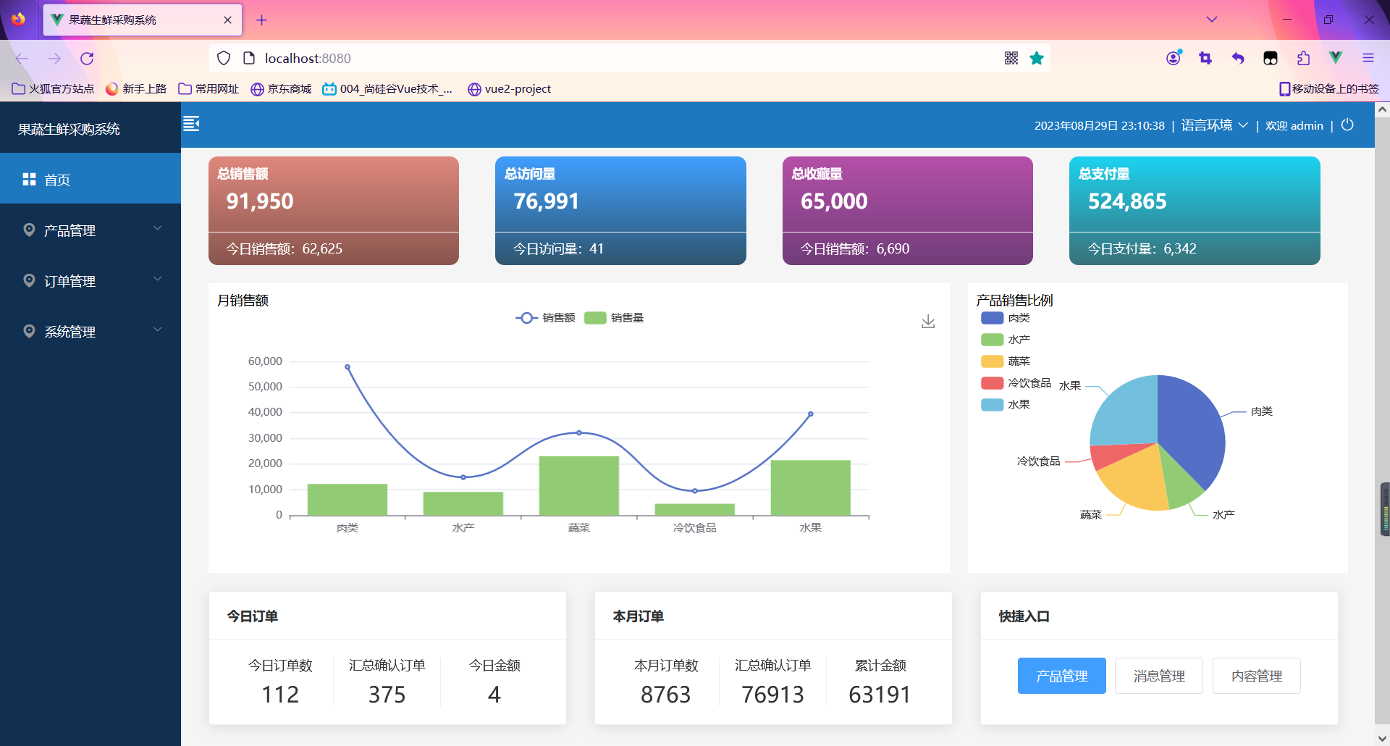Click the light-blue 水果 pie slice

point(1128,413)
